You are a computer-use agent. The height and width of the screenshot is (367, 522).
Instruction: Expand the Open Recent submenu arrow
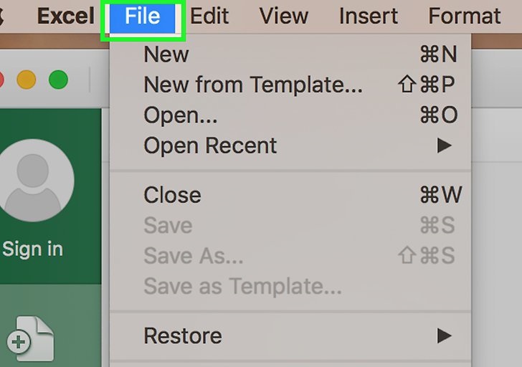tap(445, 146)
